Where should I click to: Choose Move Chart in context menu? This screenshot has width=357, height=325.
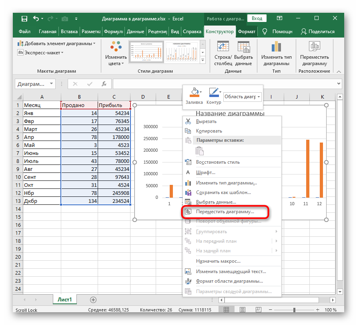[x=225, y=212]
